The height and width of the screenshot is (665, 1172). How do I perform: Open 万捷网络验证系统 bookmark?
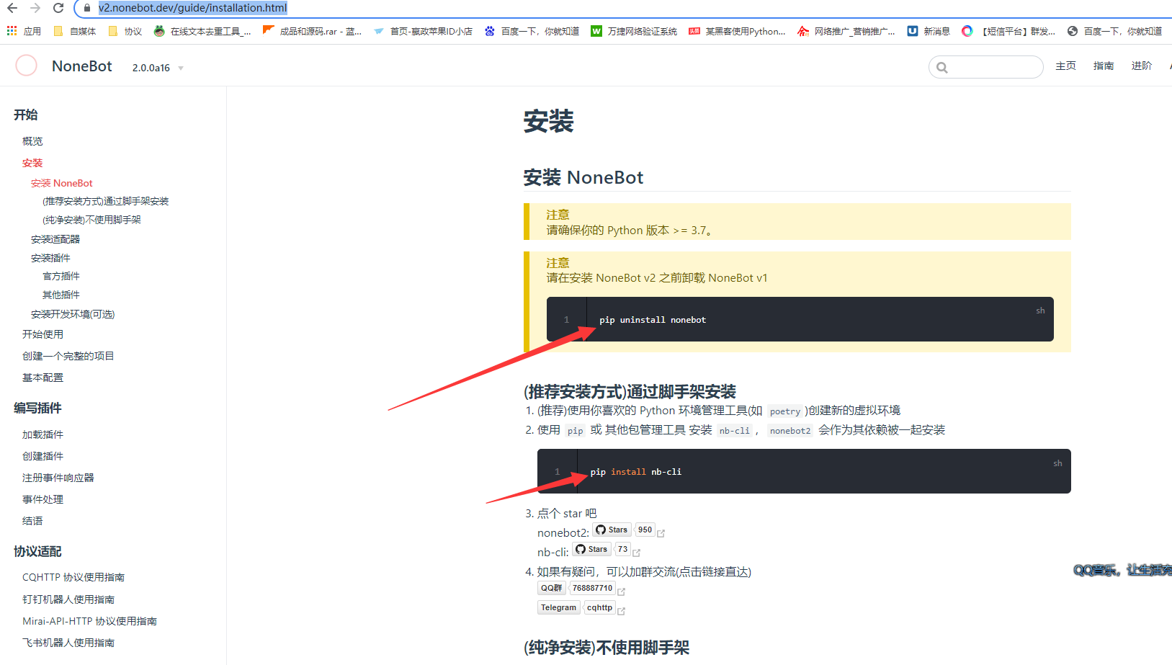634,31
